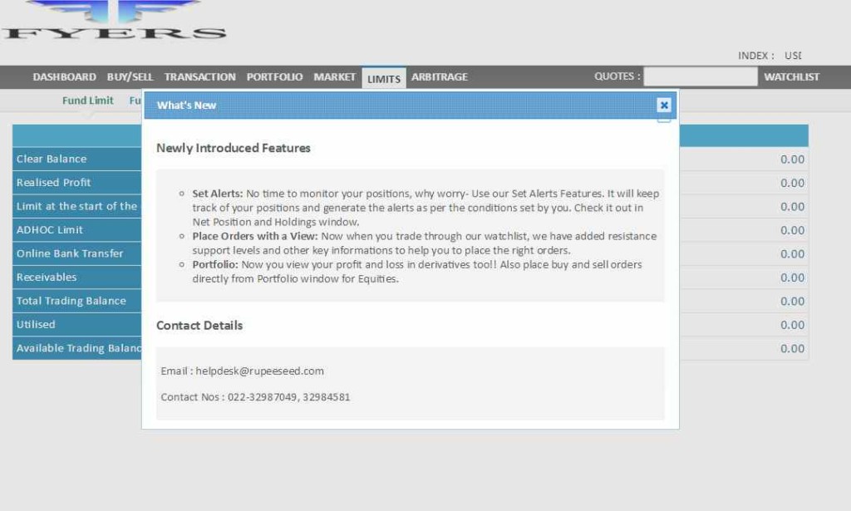Viewport: 851px width, 511px height.
Task: Click the Online Bank Transfer row
Action: [70, 253]
